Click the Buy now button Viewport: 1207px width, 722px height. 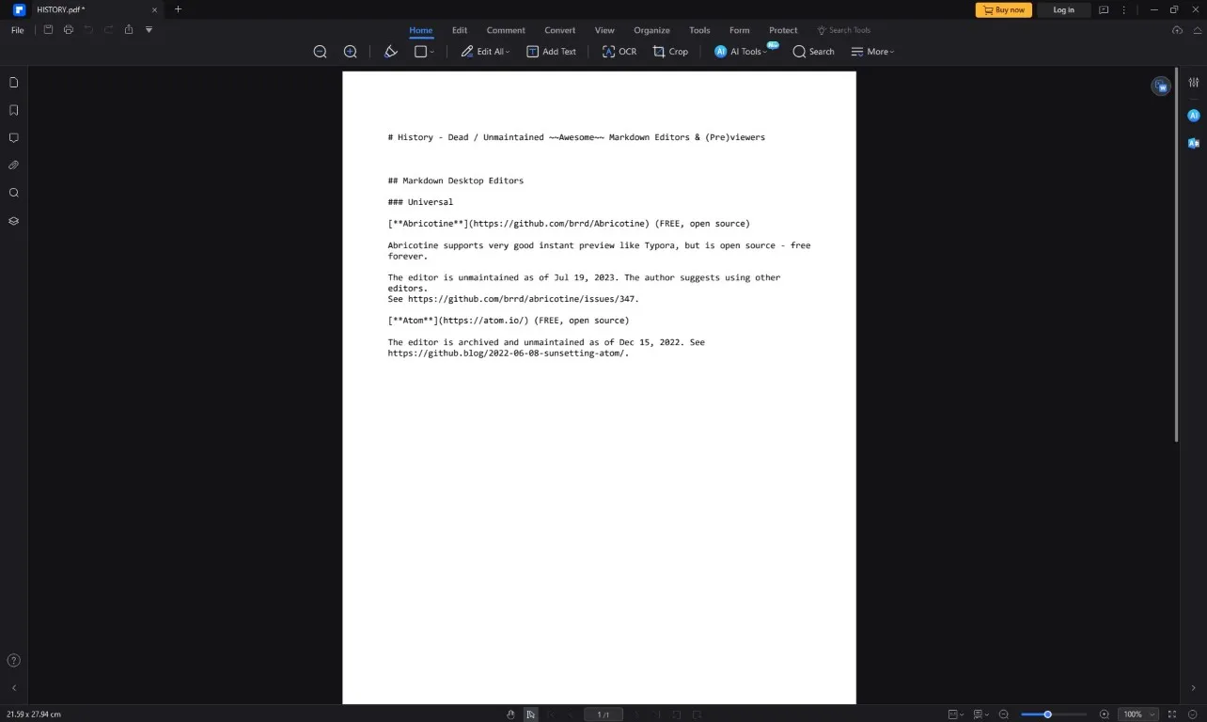pyautogui.click(x=1004, y=9)
